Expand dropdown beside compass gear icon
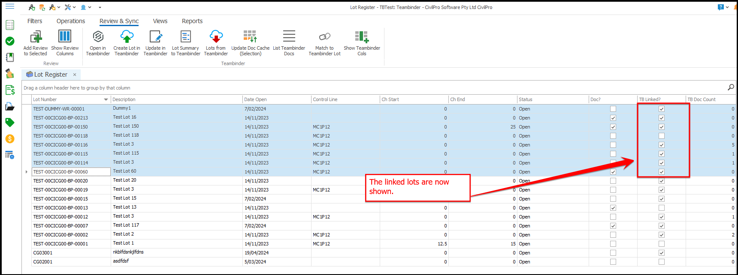Screen dimensions: 738x275 59,7
